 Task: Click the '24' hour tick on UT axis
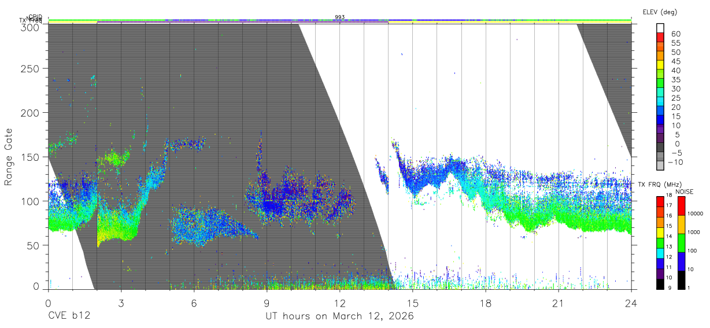631,303
